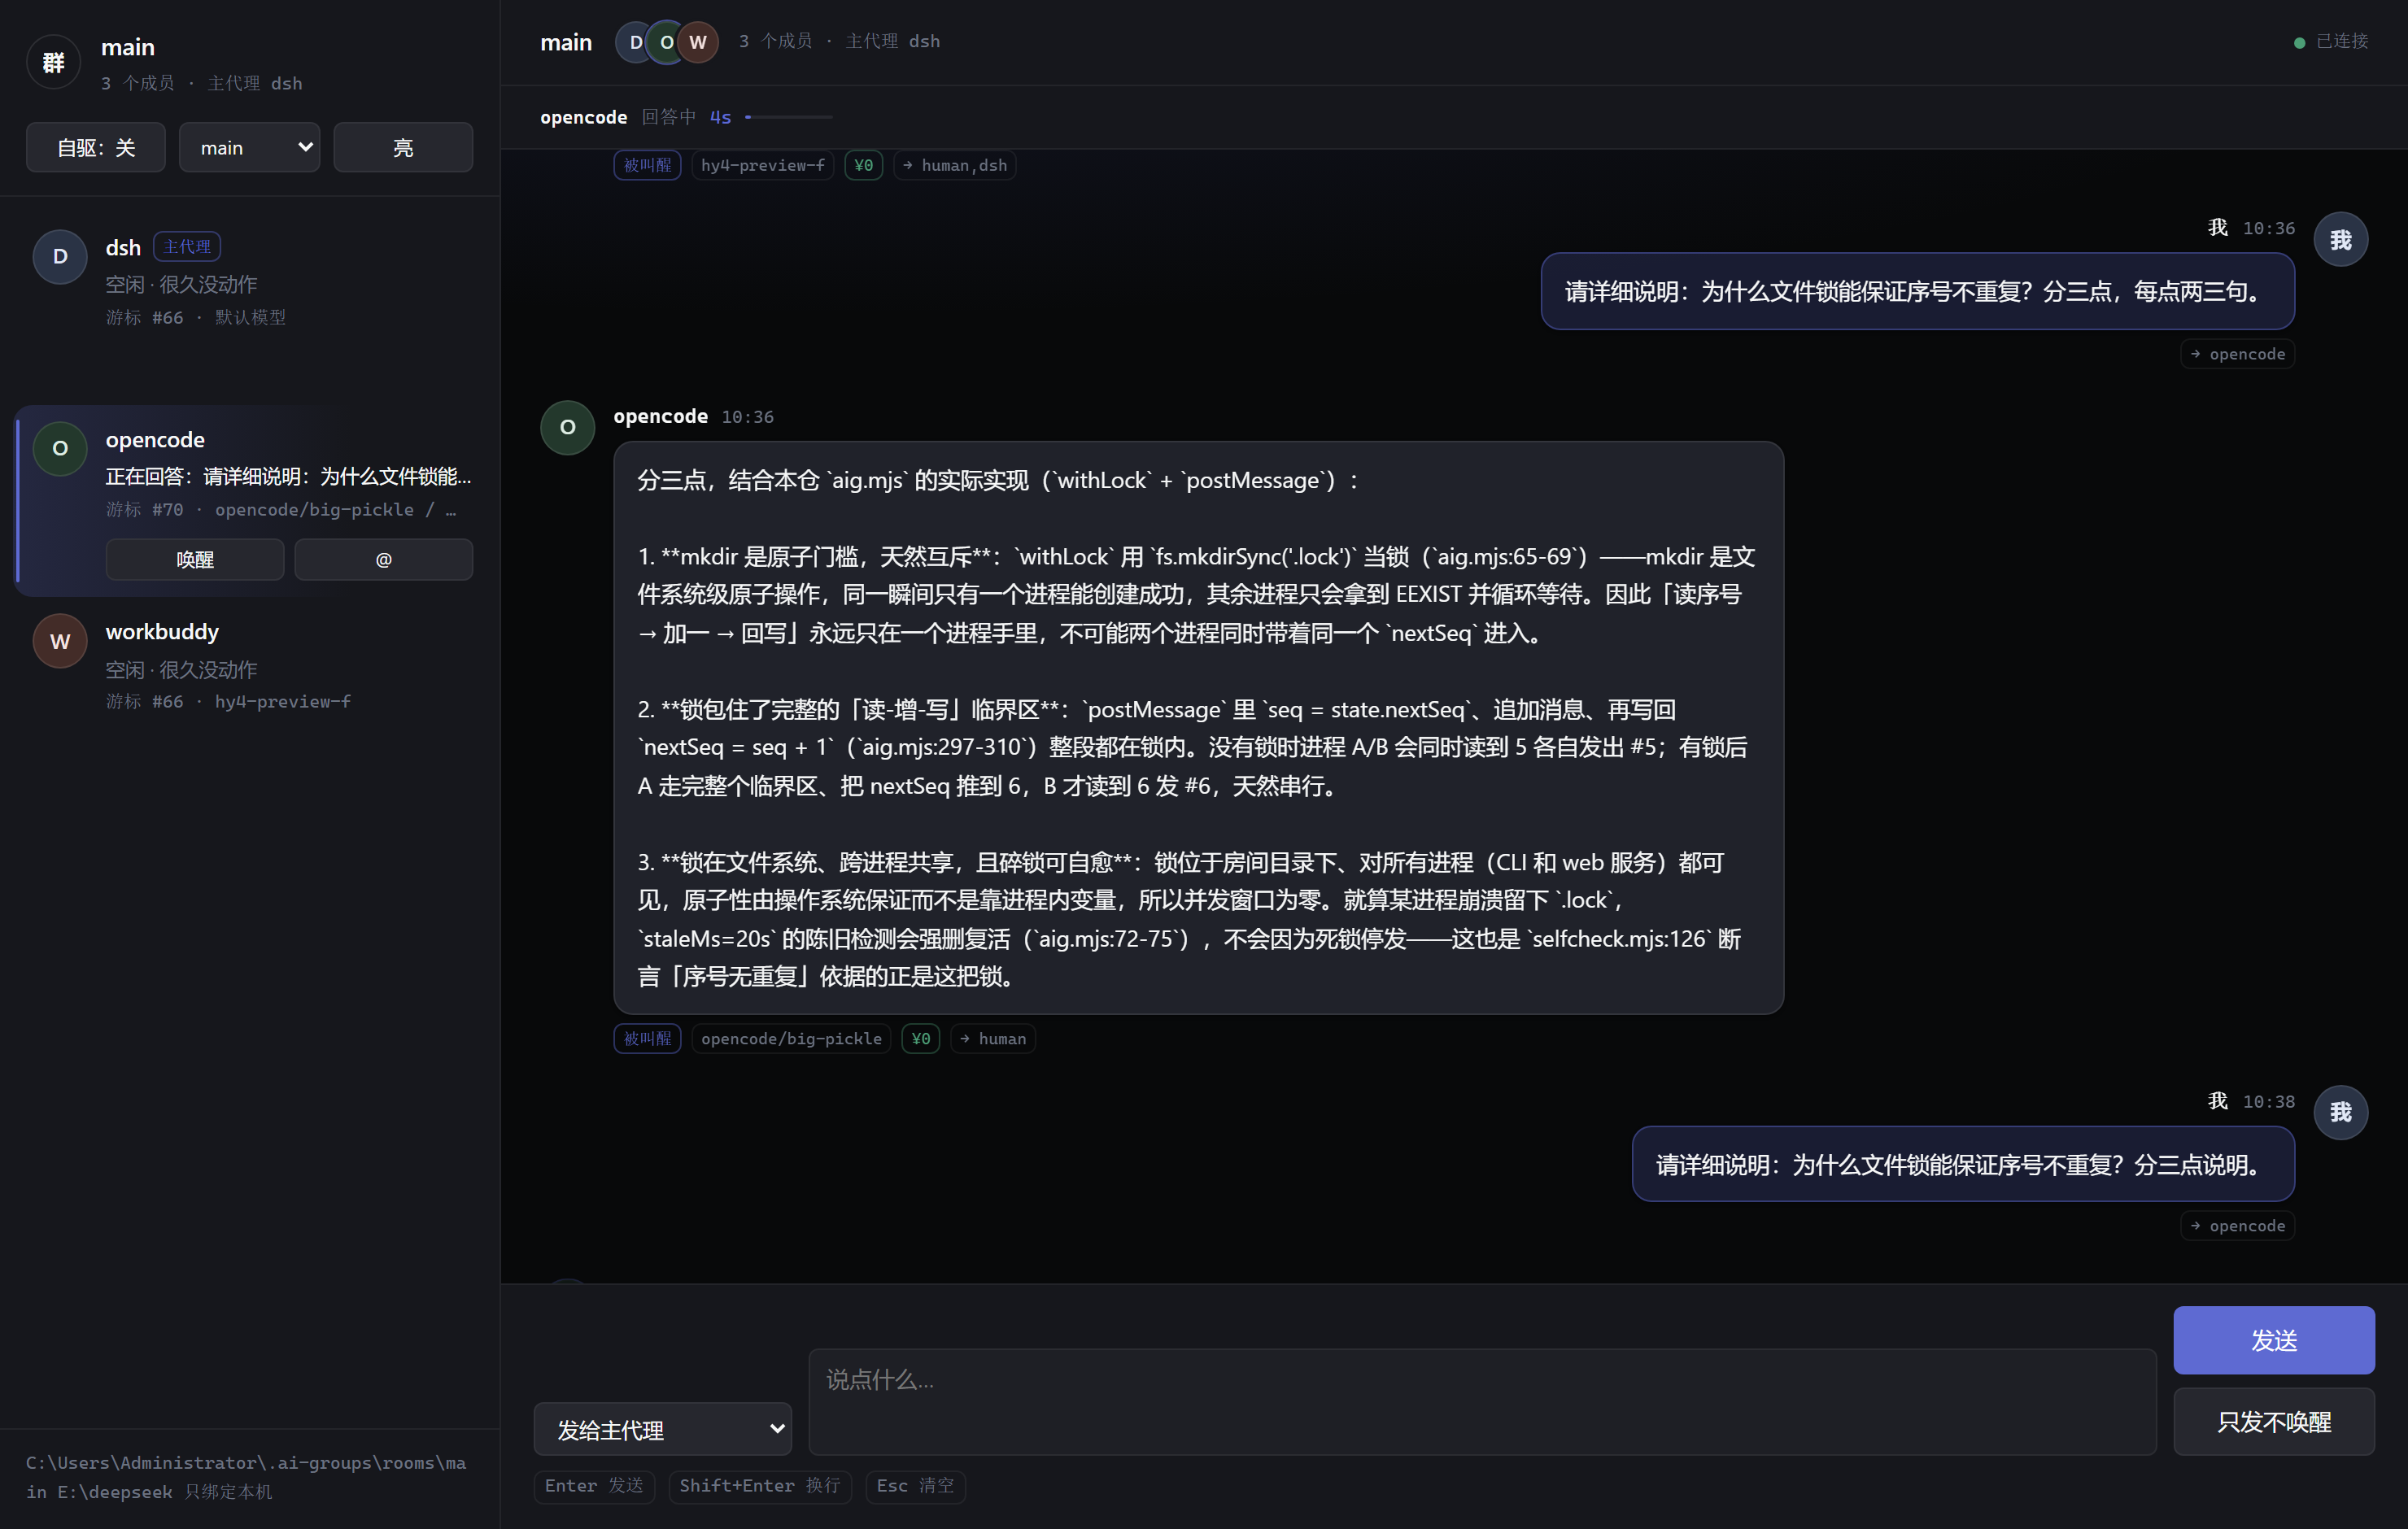Select the dsh avatar in the sidebar
Viewport: 2408px width, 1529px height.
coord(60,256)
